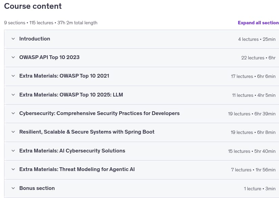This screenshot has height=198, width=279.
Task: Open the OWASP API Top 10 2023 title
Action: point(49,57)
